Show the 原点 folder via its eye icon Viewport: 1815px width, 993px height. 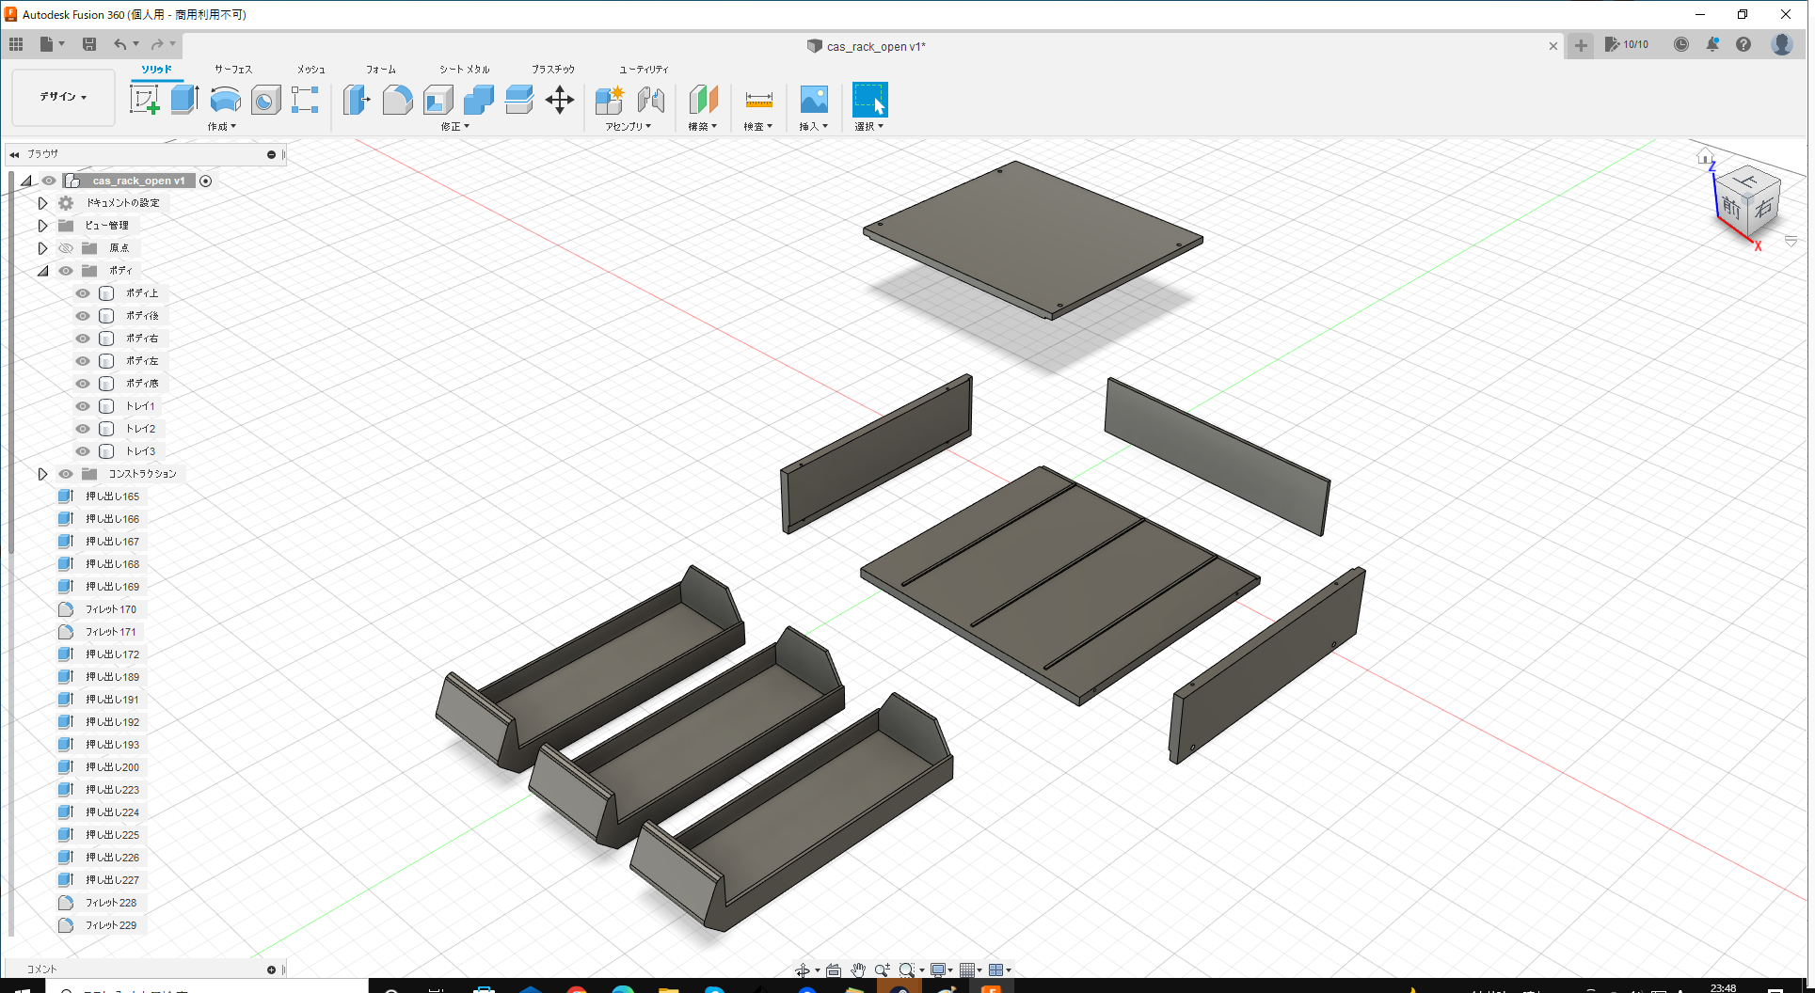tap(65, 247)
